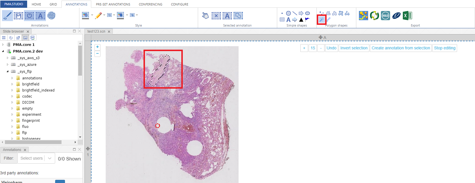Click the refresh icon in Slide browser
The height and width of the screenshot is (183, 475).
11,38
